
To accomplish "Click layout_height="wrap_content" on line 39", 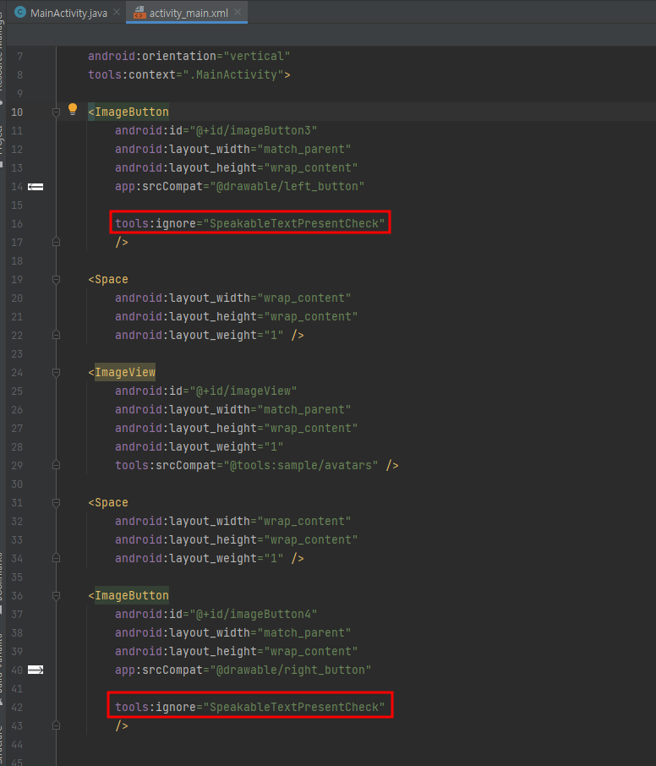I will point(237,651).
